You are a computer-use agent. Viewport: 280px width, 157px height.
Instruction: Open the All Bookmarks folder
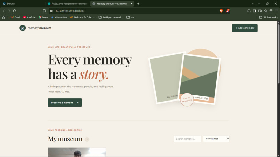(x=268, y=17)
